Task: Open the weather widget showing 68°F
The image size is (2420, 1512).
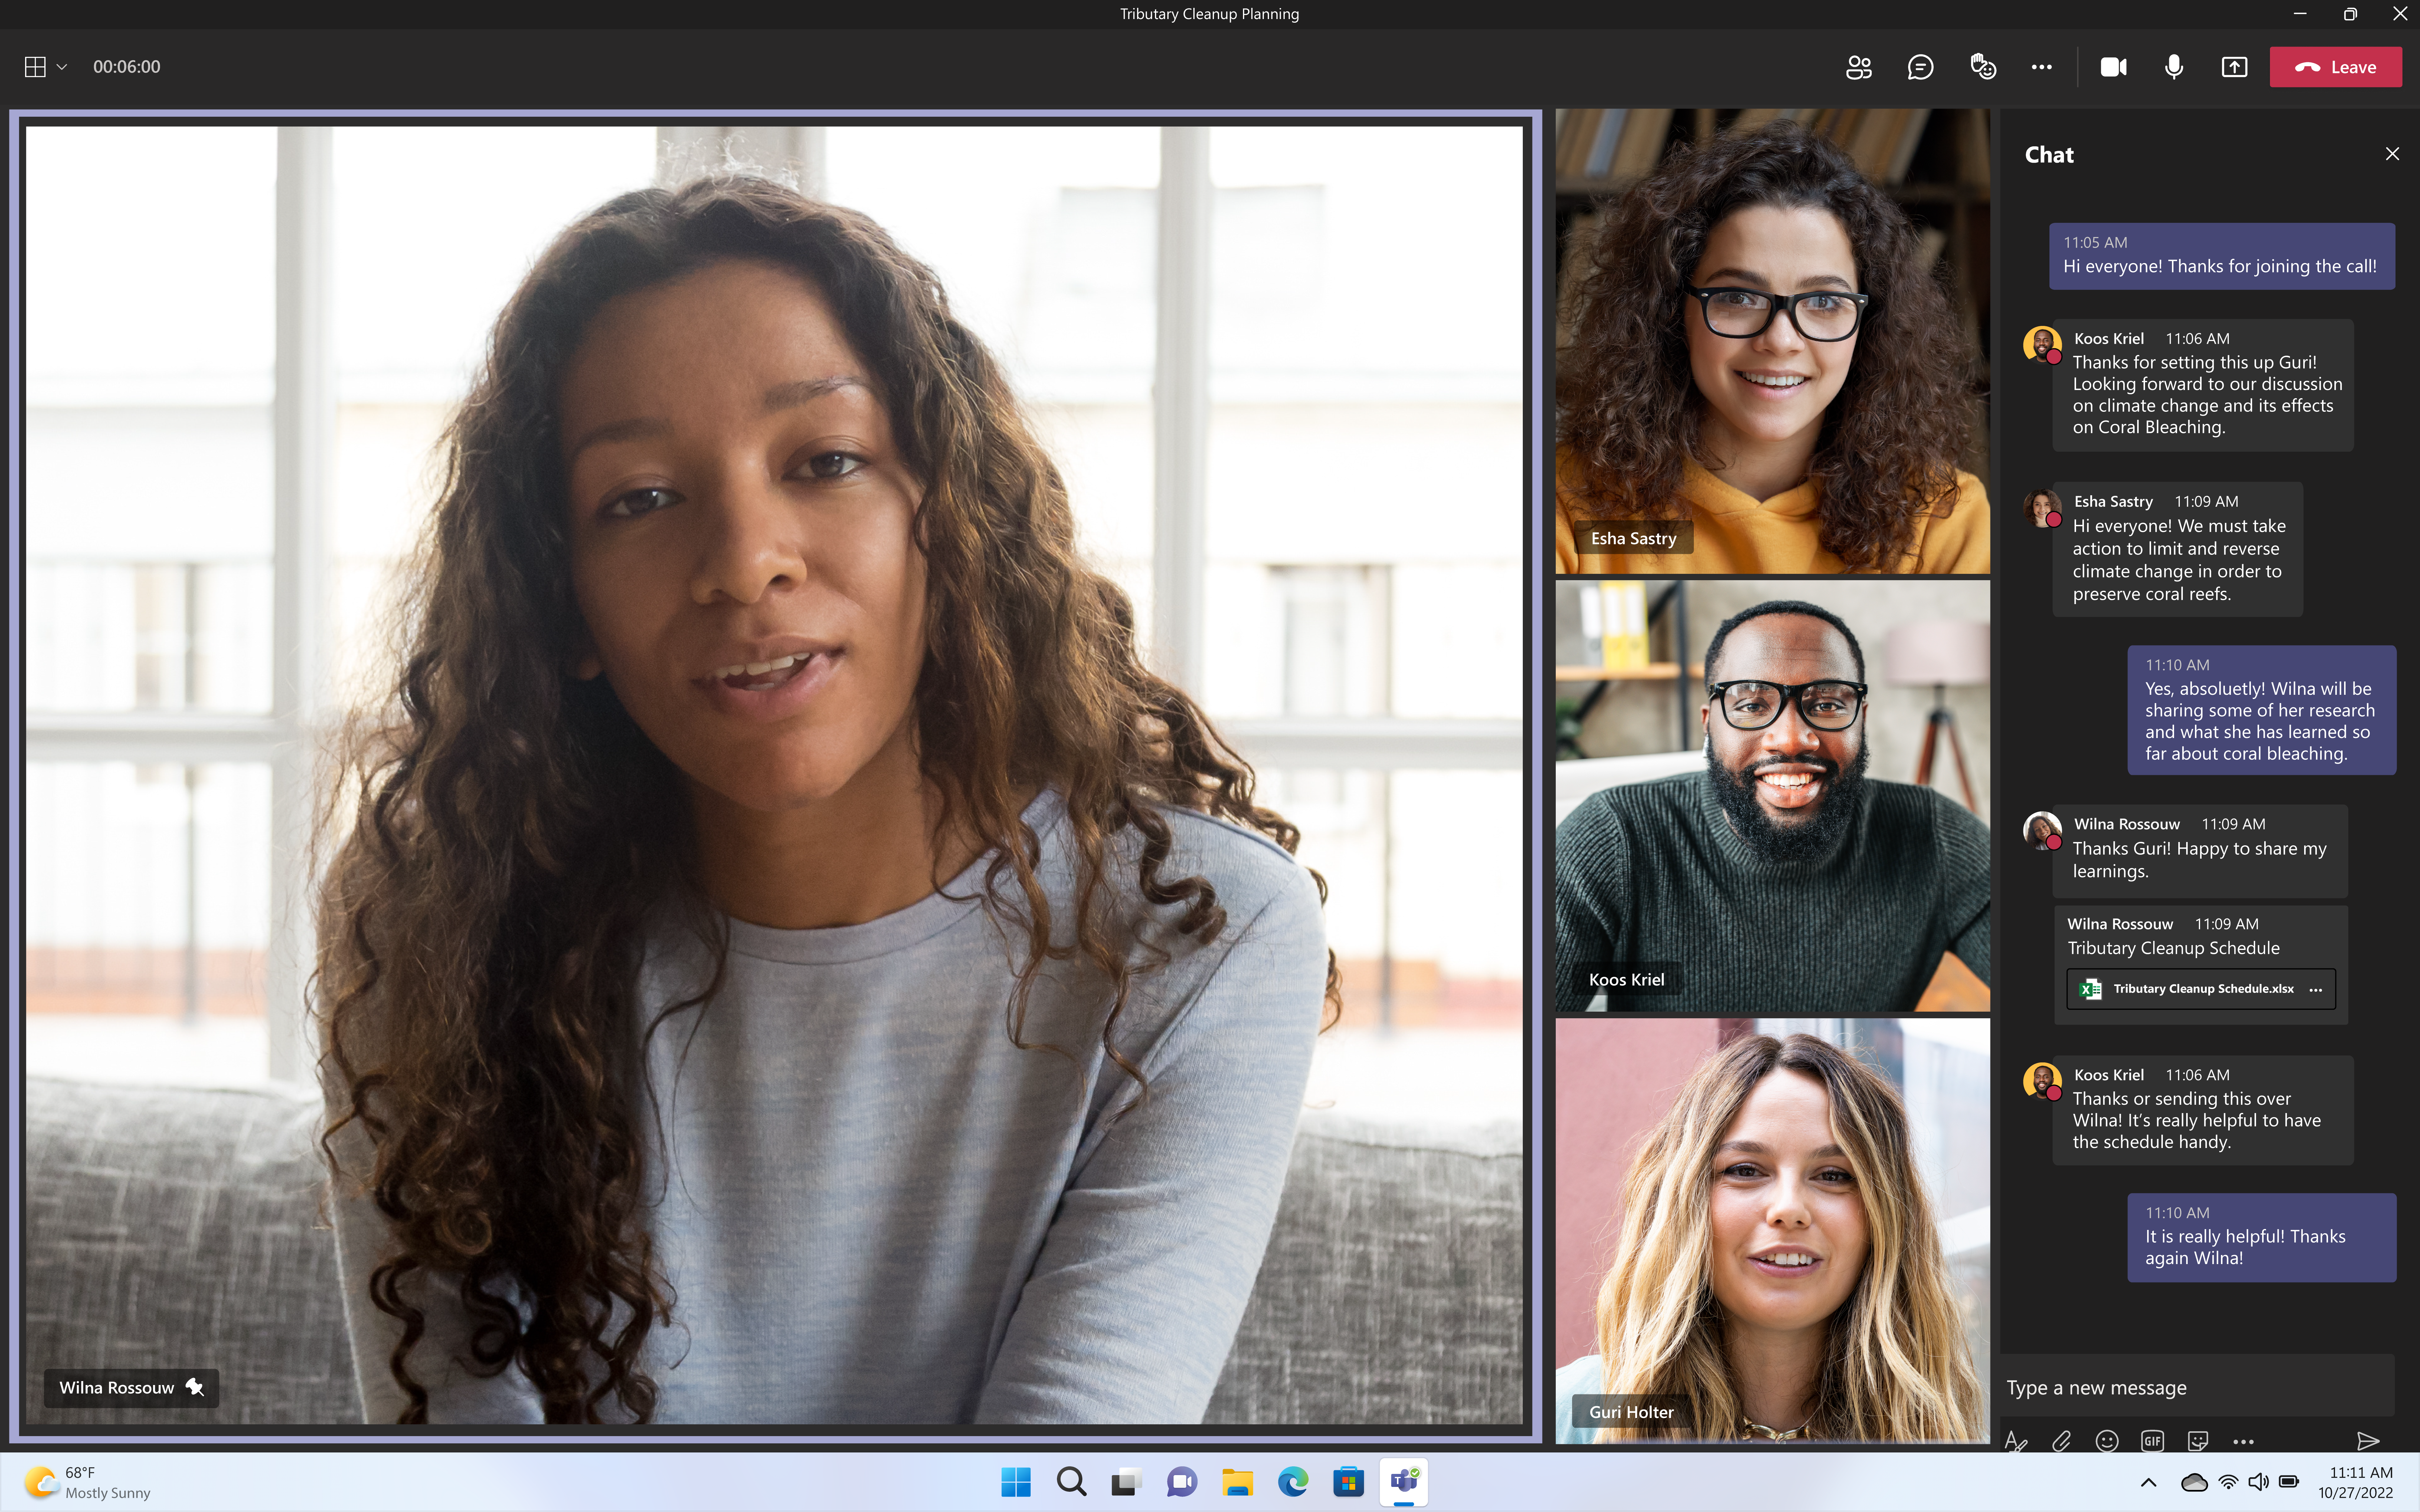Action: 88,1482
